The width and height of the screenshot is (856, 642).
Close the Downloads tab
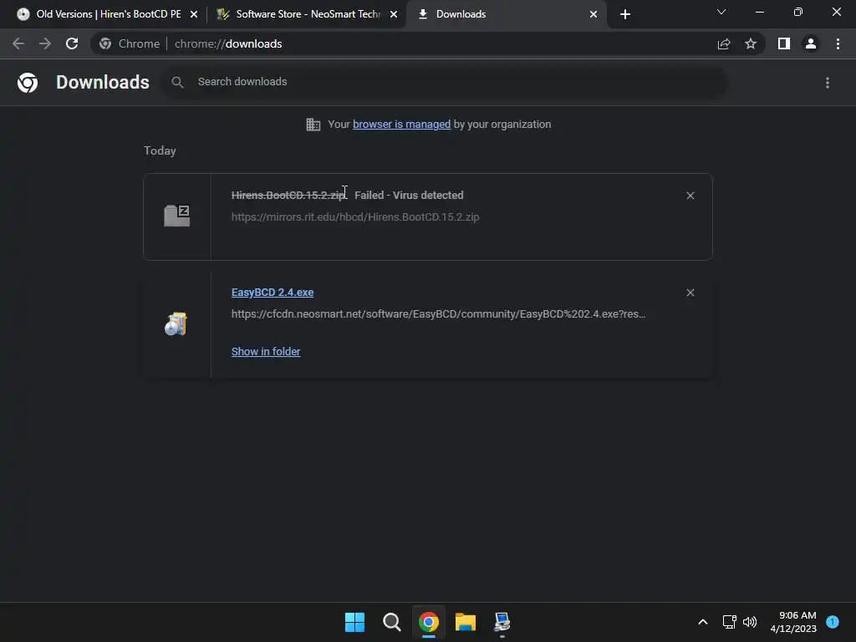click(594, 14)
